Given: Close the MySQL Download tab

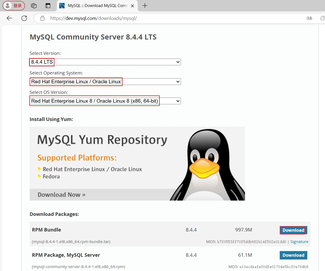Looking at the screenshot, I should coord(132,6).
